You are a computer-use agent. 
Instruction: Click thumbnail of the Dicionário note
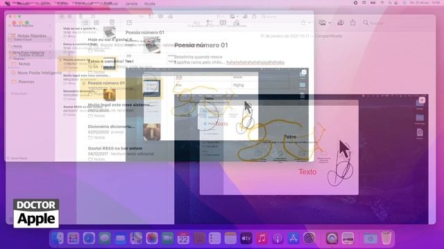pos(152,131)
